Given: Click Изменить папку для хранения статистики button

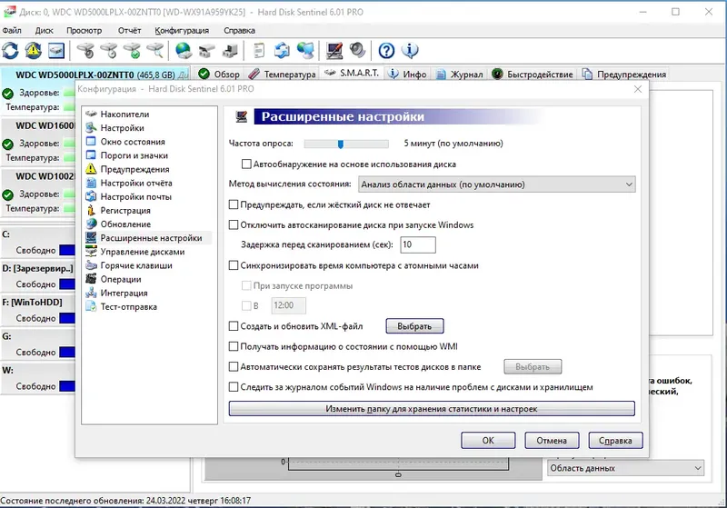Looking at the screenshot, I should (432, 409).
